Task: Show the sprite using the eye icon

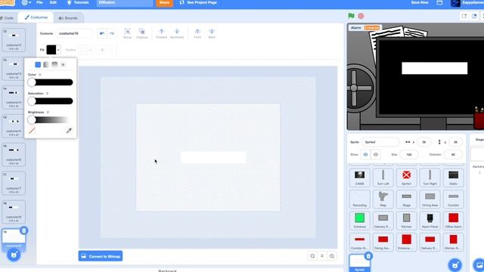Action: pos(365,154)
